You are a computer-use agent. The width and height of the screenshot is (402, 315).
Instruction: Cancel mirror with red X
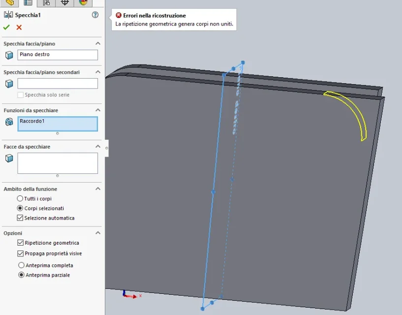tap(19, 27)
